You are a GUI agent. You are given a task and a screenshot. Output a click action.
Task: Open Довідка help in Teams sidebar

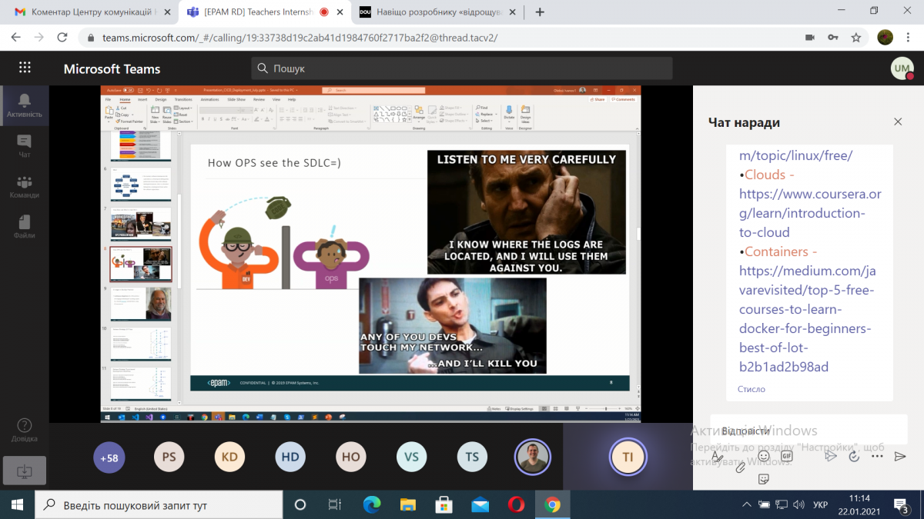pos(24,431)
